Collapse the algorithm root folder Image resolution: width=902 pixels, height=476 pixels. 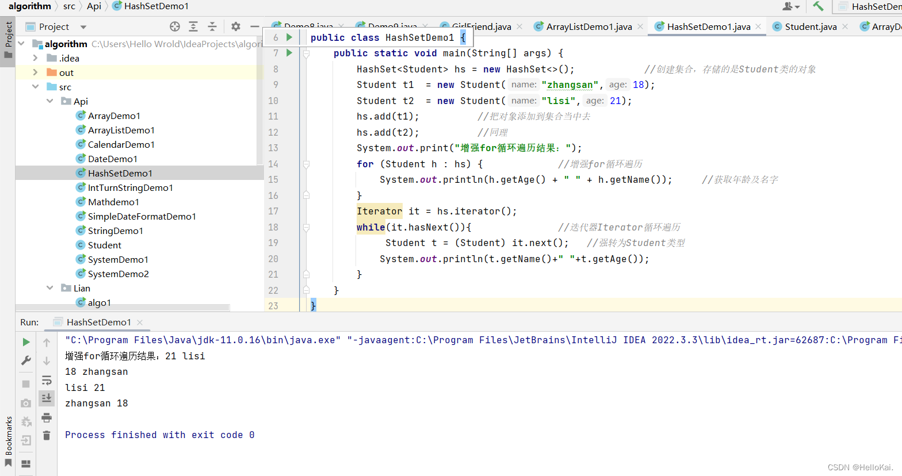pyautogui.click(x=21, y=44)
